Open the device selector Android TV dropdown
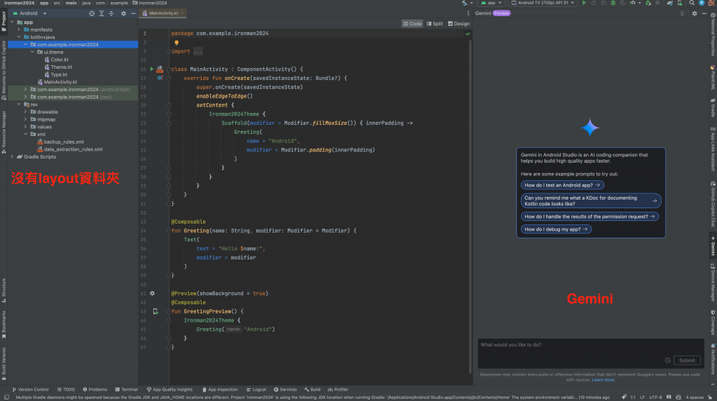 [542, 4]
